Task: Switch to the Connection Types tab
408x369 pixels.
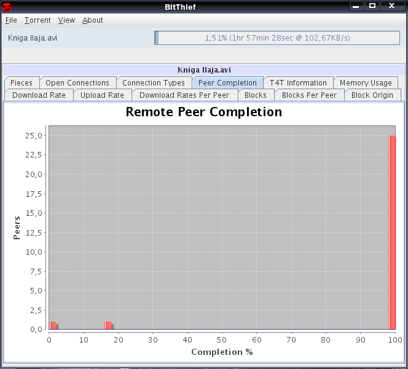Action: [154, 83]
